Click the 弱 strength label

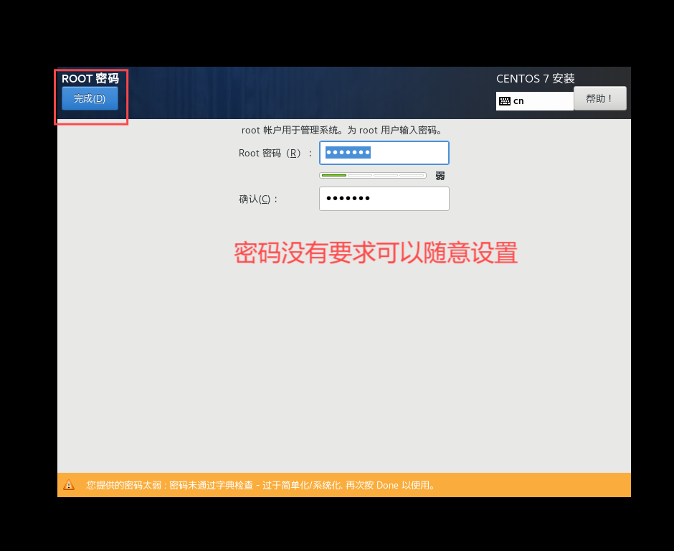pos(440,176)
